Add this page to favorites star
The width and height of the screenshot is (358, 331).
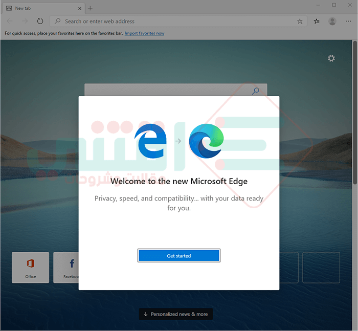(x=300, y=21)
